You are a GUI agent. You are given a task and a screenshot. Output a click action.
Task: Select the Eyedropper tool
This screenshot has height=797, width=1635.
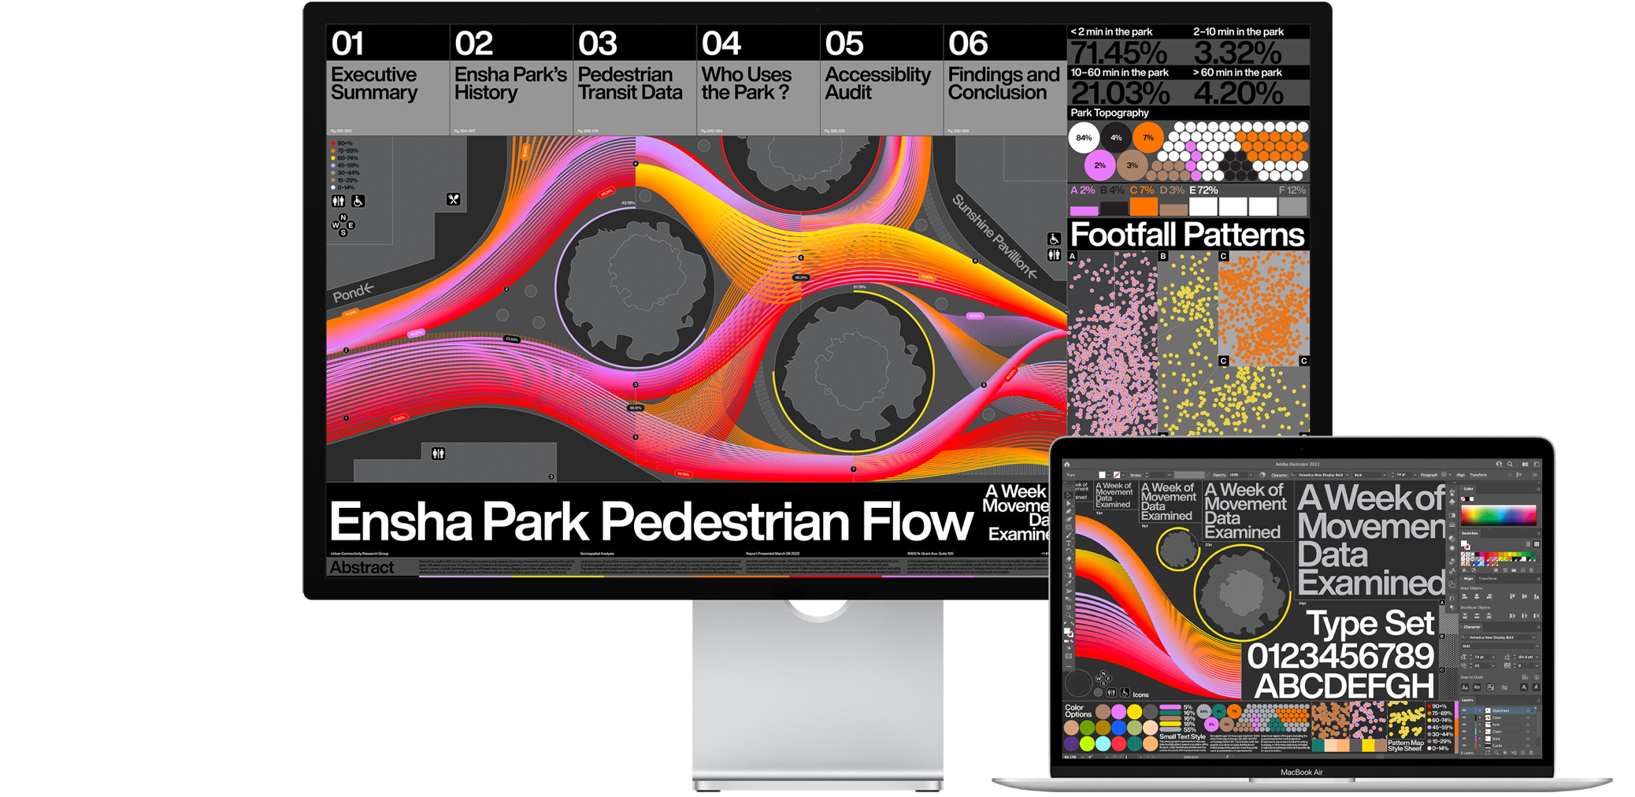pos(1069,583)
